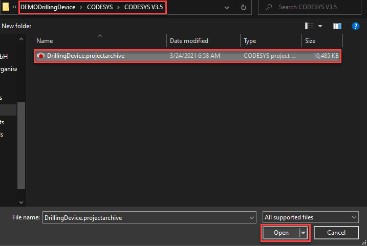Image resolution: width=367 pixels, height=246 pixels.
Task: Click the folder icon in address bar
Action: (6, 6)
